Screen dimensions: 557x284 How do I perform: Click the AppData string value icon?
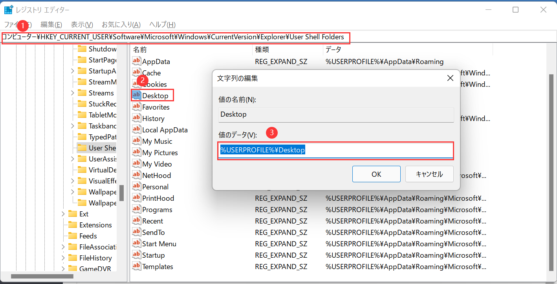(x=136, y=61)
